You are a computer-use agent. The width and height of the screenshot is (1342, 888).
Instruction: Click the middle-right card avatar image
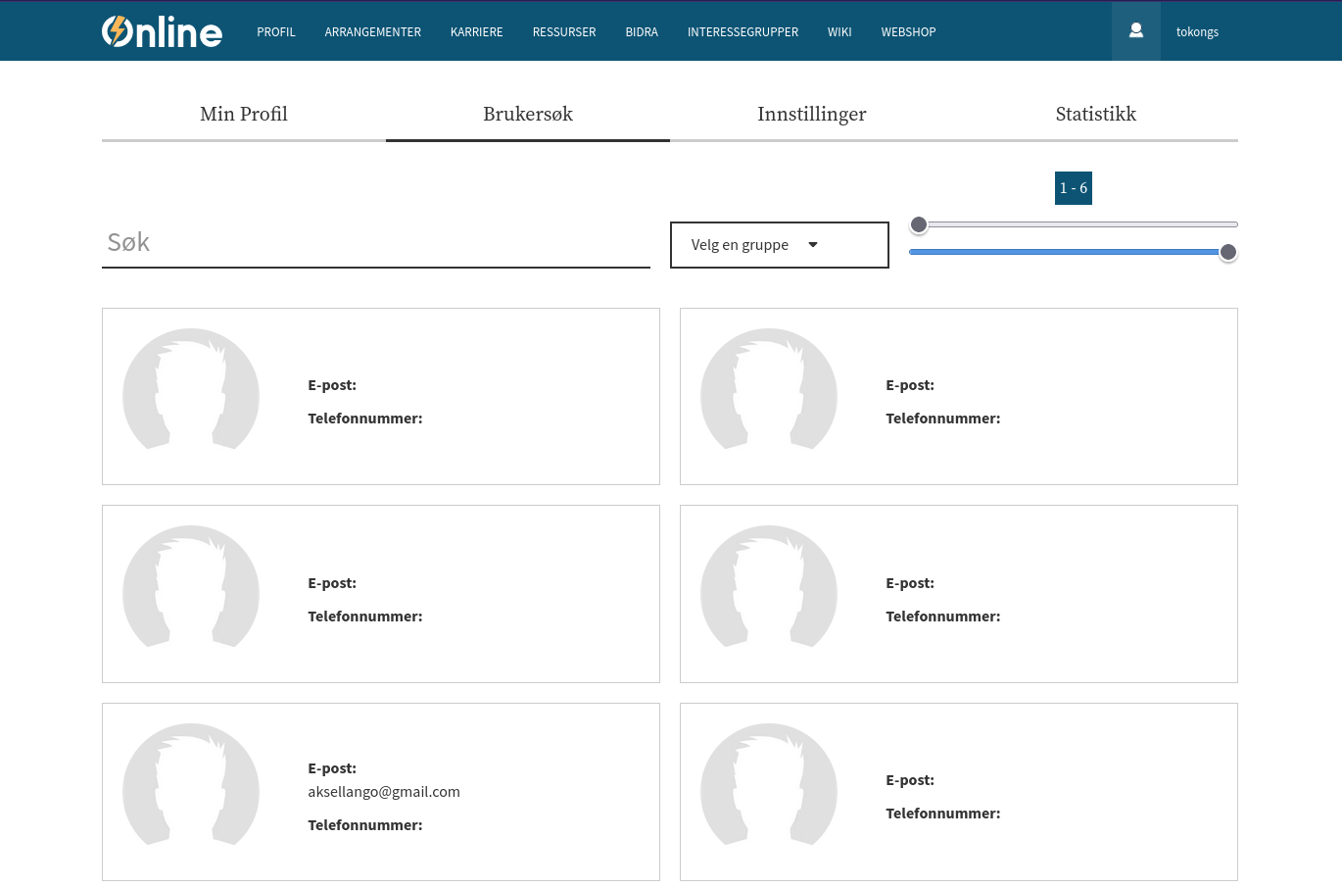pos(769,591)
